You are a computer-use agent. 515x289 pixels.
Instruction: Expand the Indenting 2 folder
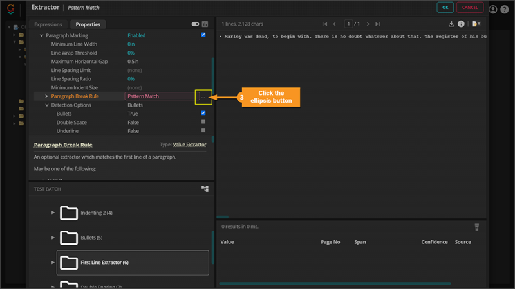pyautogui.click(x=53, y=213)
